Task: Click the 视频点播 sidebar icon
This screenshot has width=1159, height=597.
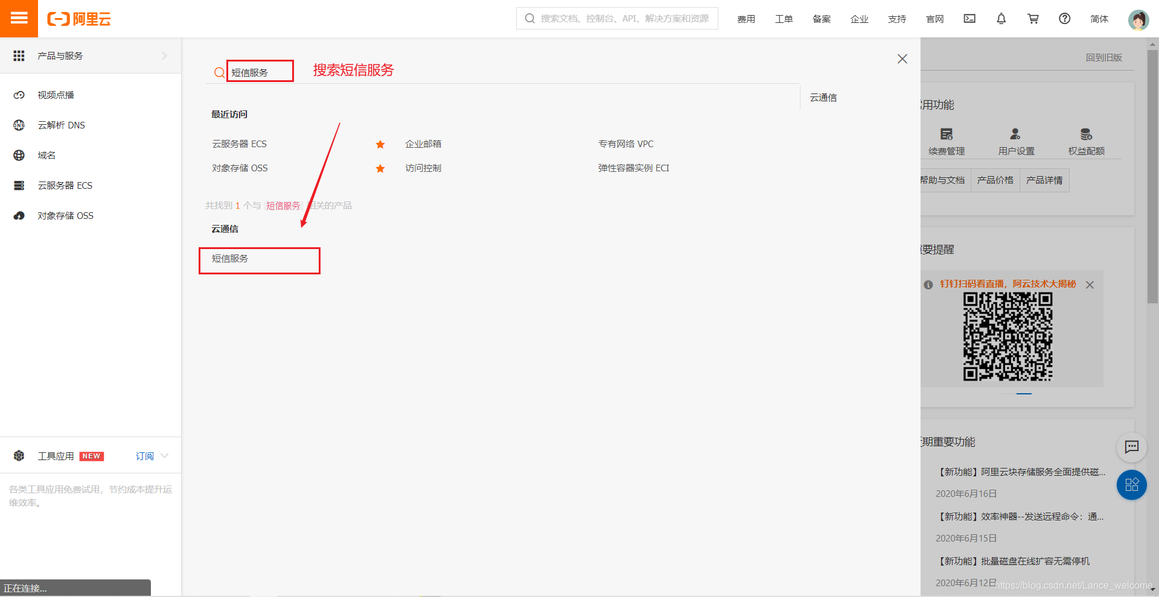Action: [19, 95]
